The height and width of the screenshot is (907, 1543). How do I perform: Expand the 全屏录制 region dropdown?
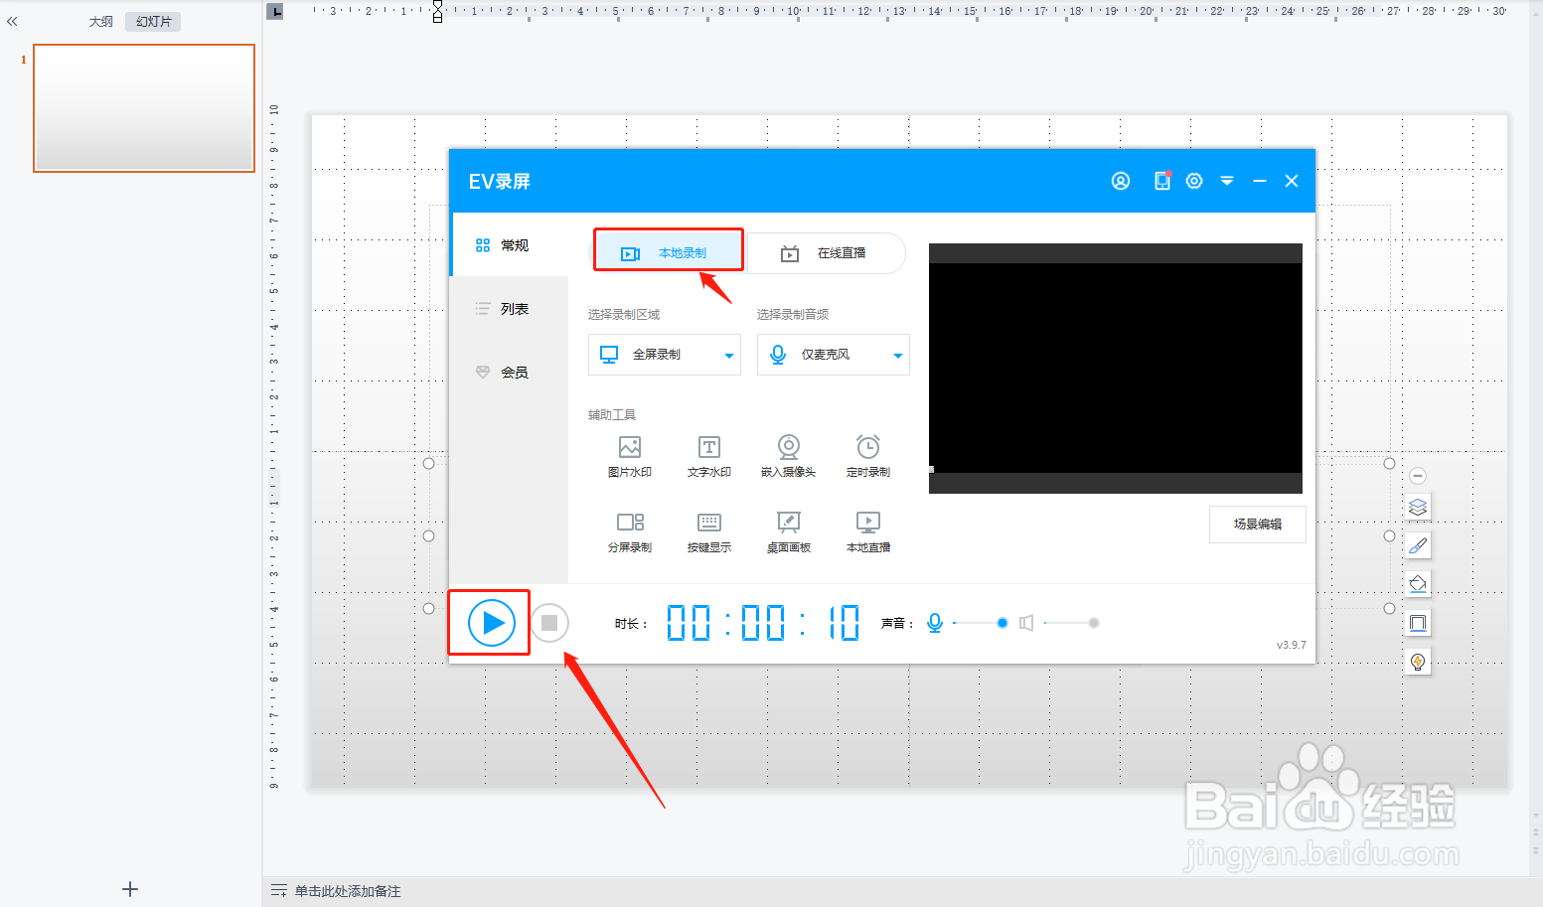665,355
